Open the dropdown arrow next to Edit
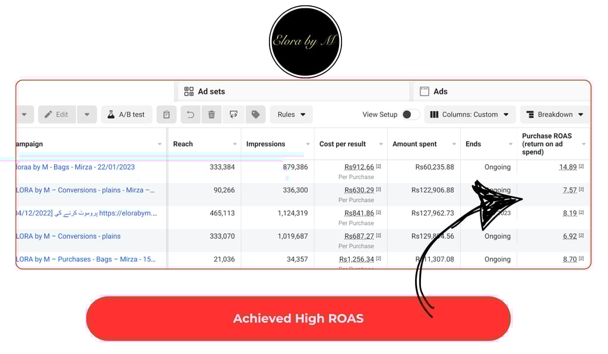The image size is (608, 354). [87, 115]
